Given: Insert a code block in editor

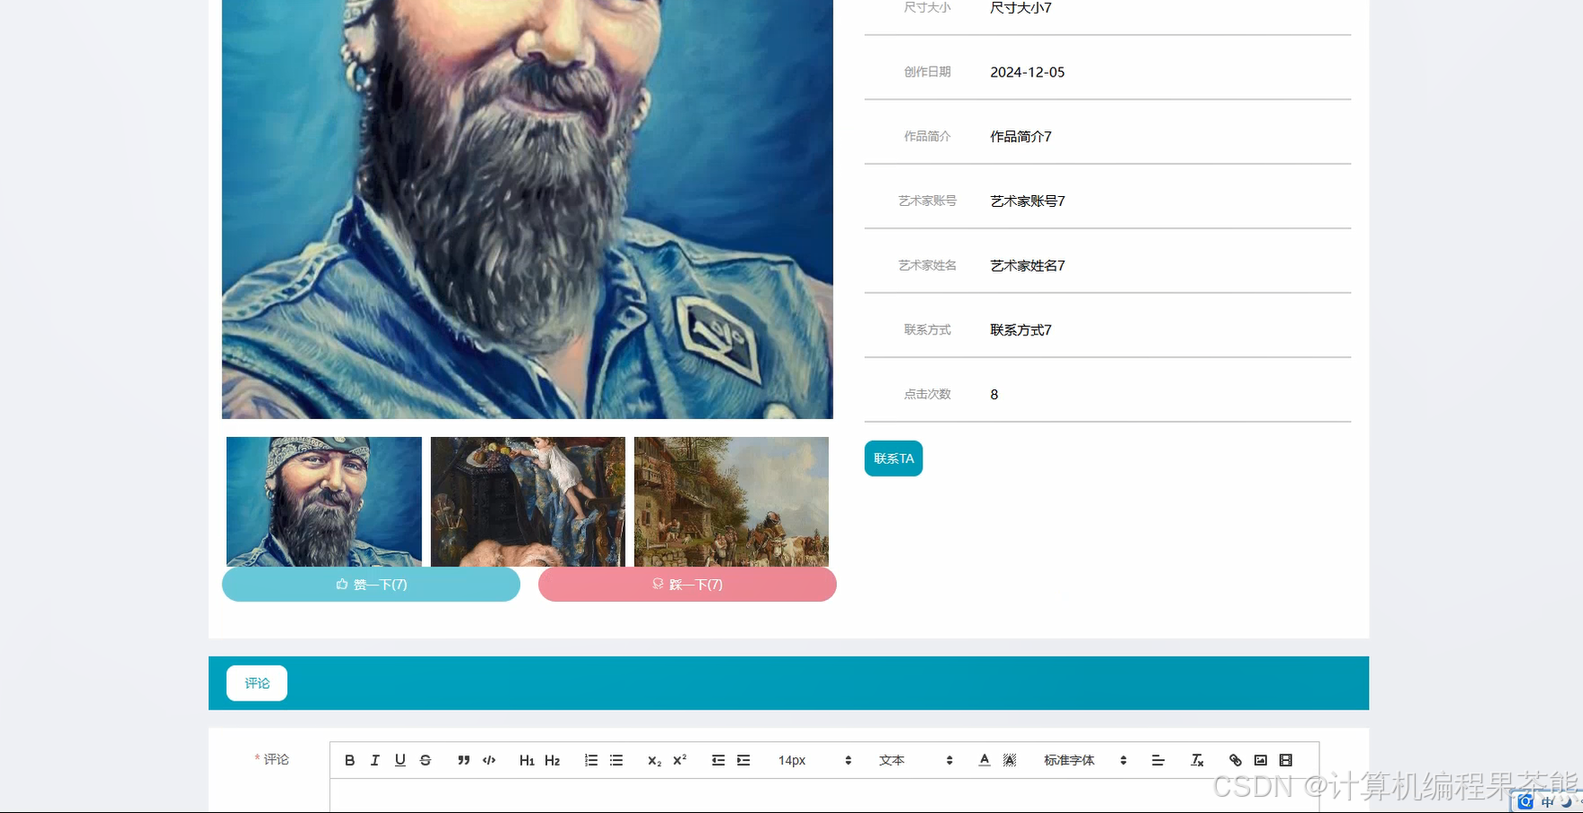Looking at the screenshot, I should click(x=489, y=760).
